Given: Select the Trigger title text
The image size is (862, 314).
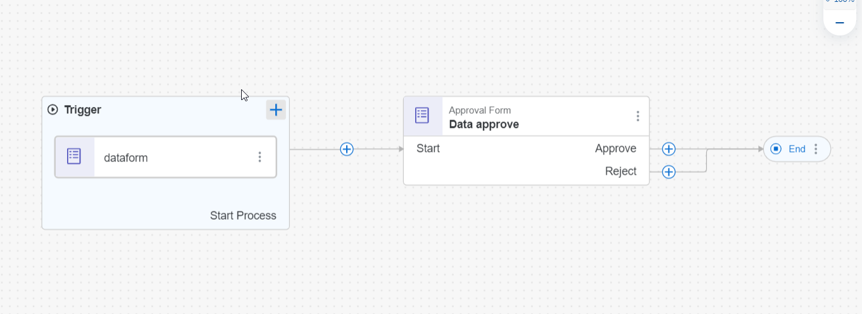Looking at the screenshot, I should [83, 110].
